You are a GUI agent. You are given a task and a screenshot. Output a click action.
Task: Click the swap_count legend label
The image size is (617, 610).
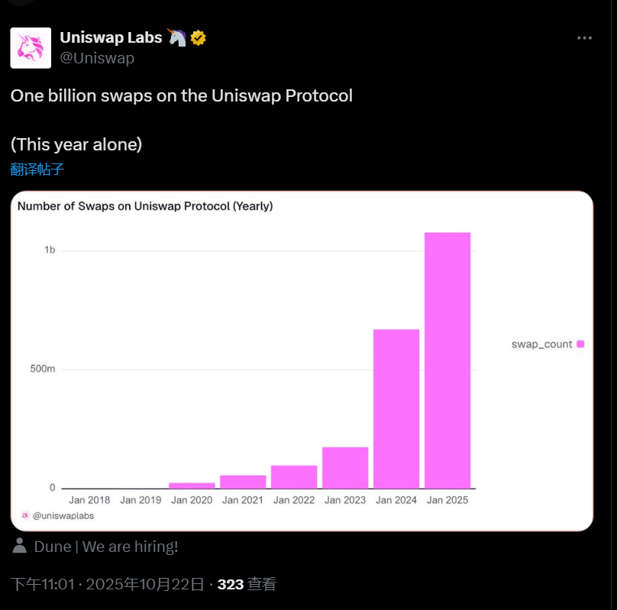pos(541,344)
